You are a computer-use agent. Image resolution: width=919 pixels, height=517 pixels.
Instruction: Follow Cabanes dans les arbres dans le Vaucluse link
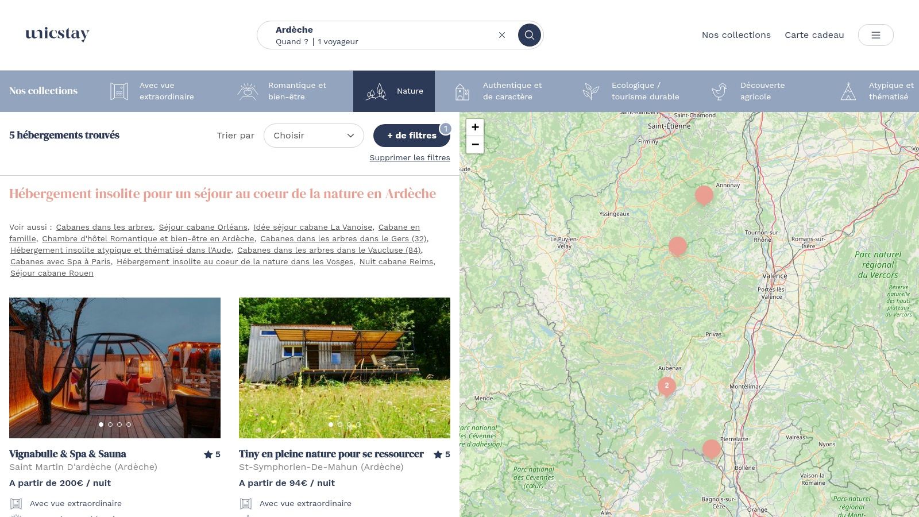pos(329,250)
